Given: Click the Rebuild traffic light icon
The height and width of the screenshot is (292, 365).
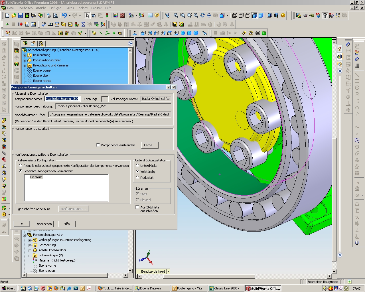Looking at the screenshot, I should pyautogui.click(x=107, y=15).
